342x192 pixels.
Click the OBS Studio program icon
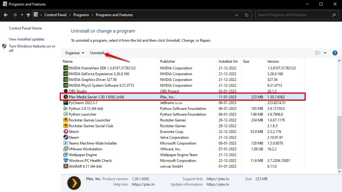point(66,91)
